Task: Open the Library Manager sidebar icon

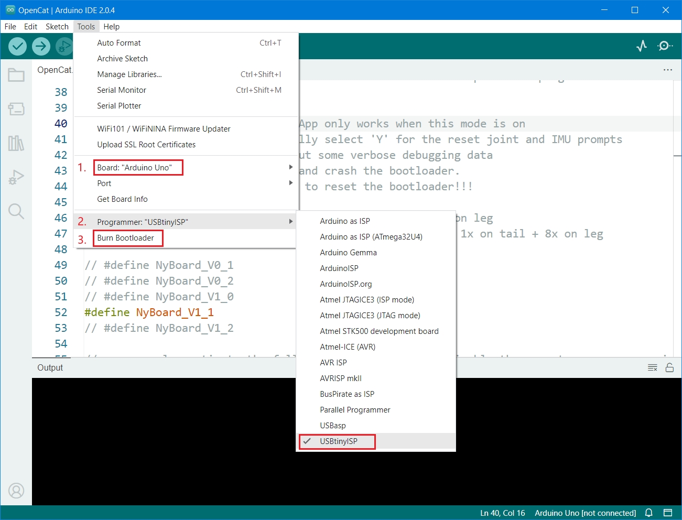Action: pyautogui.click(x=16, y=143)
